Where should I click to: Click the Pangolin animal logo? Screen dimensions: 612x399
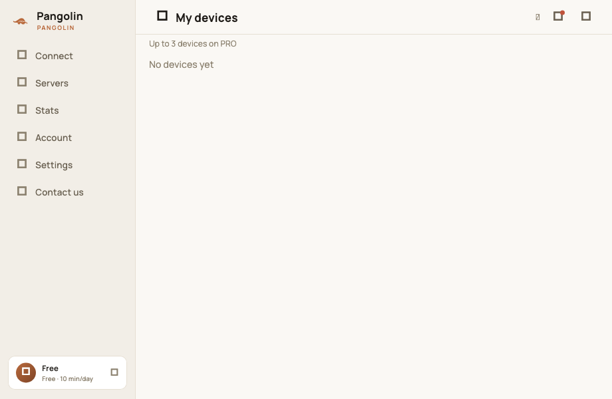pyautogui.click(x=20, y=21)
